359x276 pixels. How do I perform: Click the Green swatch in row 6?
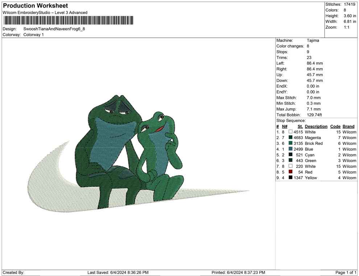[290, 160]
